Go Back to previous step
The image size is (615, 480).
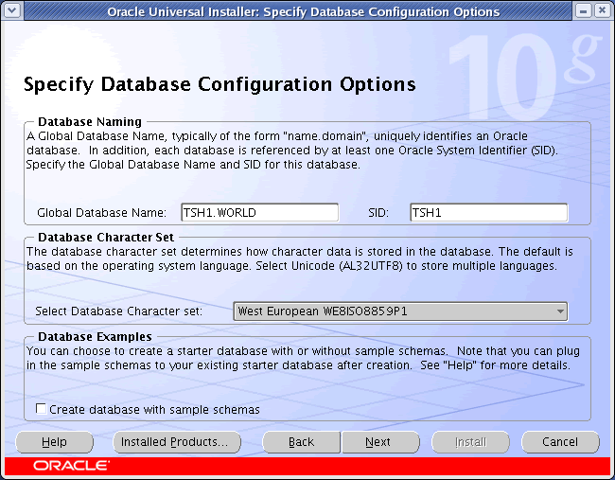(301, 442)
